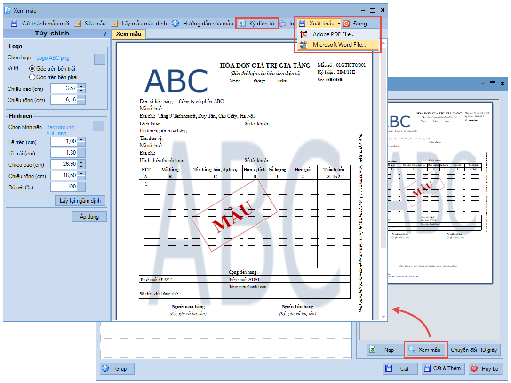This screenshot has width=511, height=383.
Task: Select 'Góc trên bên phải' radio option
Action: (32, 77)
